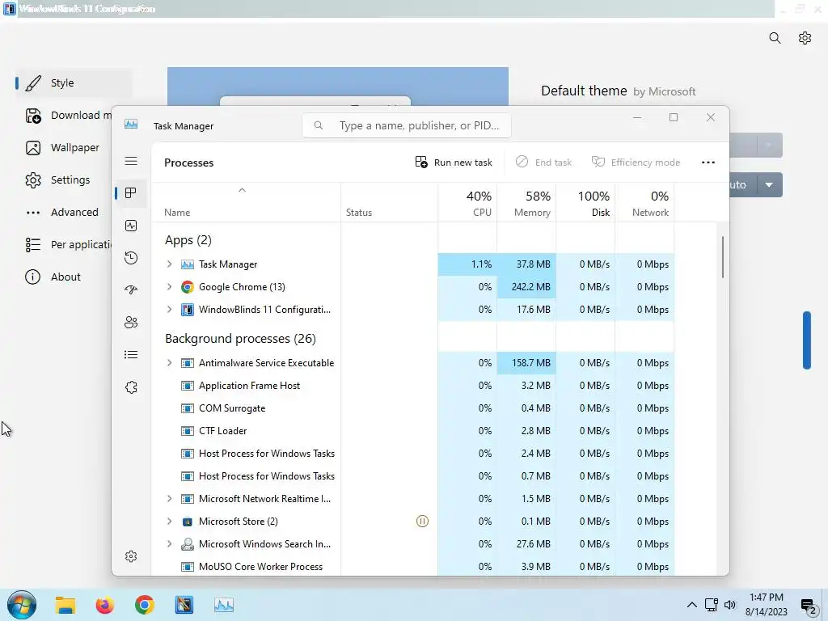Click Google Chrome 242.2 MB memory cell

tap(526, 287)
